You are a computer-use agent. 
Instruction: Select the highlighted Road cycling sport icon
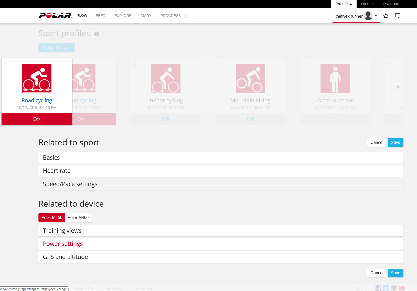click(37, 78)
